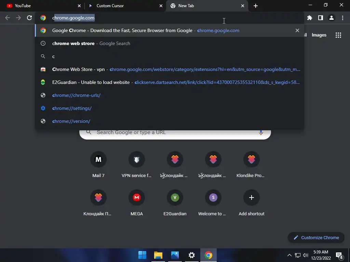Open the Extensions puzzle icon
Viewport: 350px width, 262px height.
[310, 18]
